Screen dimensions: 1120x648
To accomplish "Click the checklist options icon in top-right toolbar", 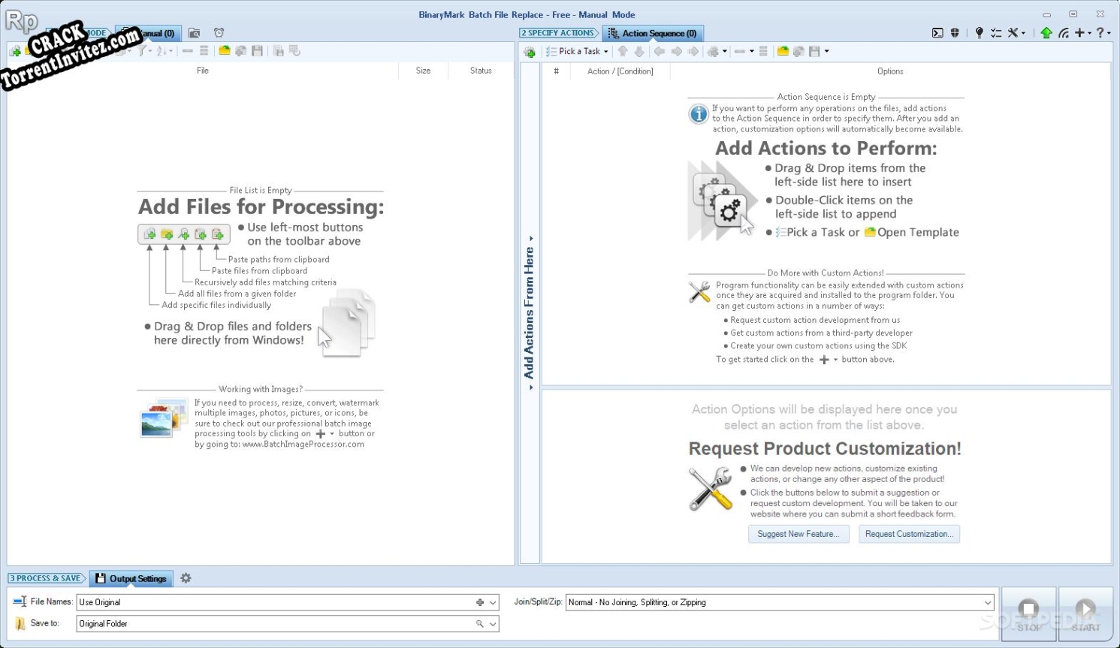I will pyautogui.click(x=996, y=33).
